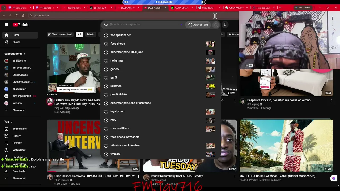View site information icon beside youtube.com

coord(31,15)
